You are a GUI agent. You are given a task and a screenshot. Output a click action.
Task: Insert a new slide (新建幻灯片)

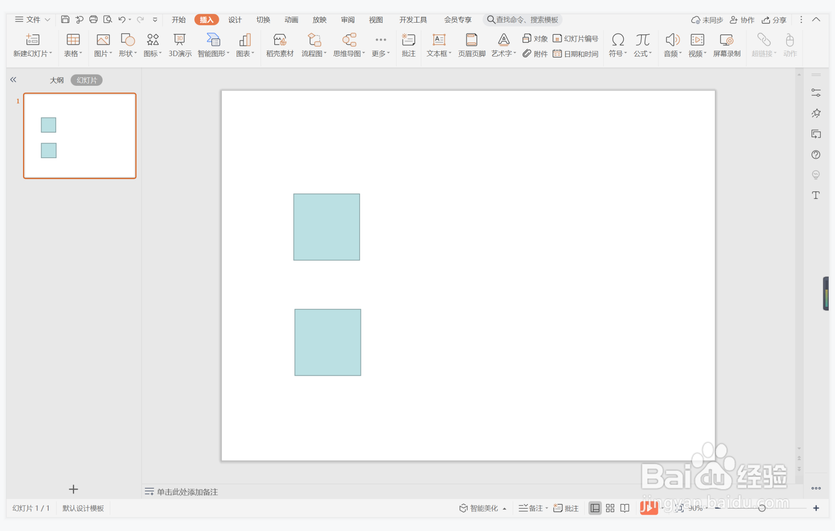point(33,45)
